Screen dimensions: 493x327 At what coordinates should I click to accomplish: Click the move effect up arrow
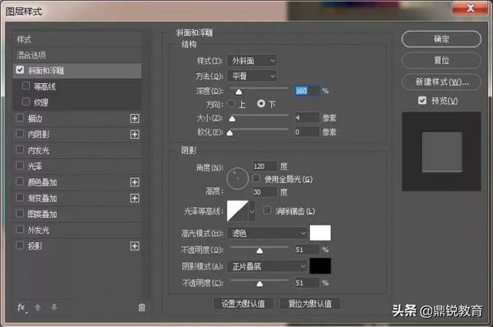tap(38, 307)
